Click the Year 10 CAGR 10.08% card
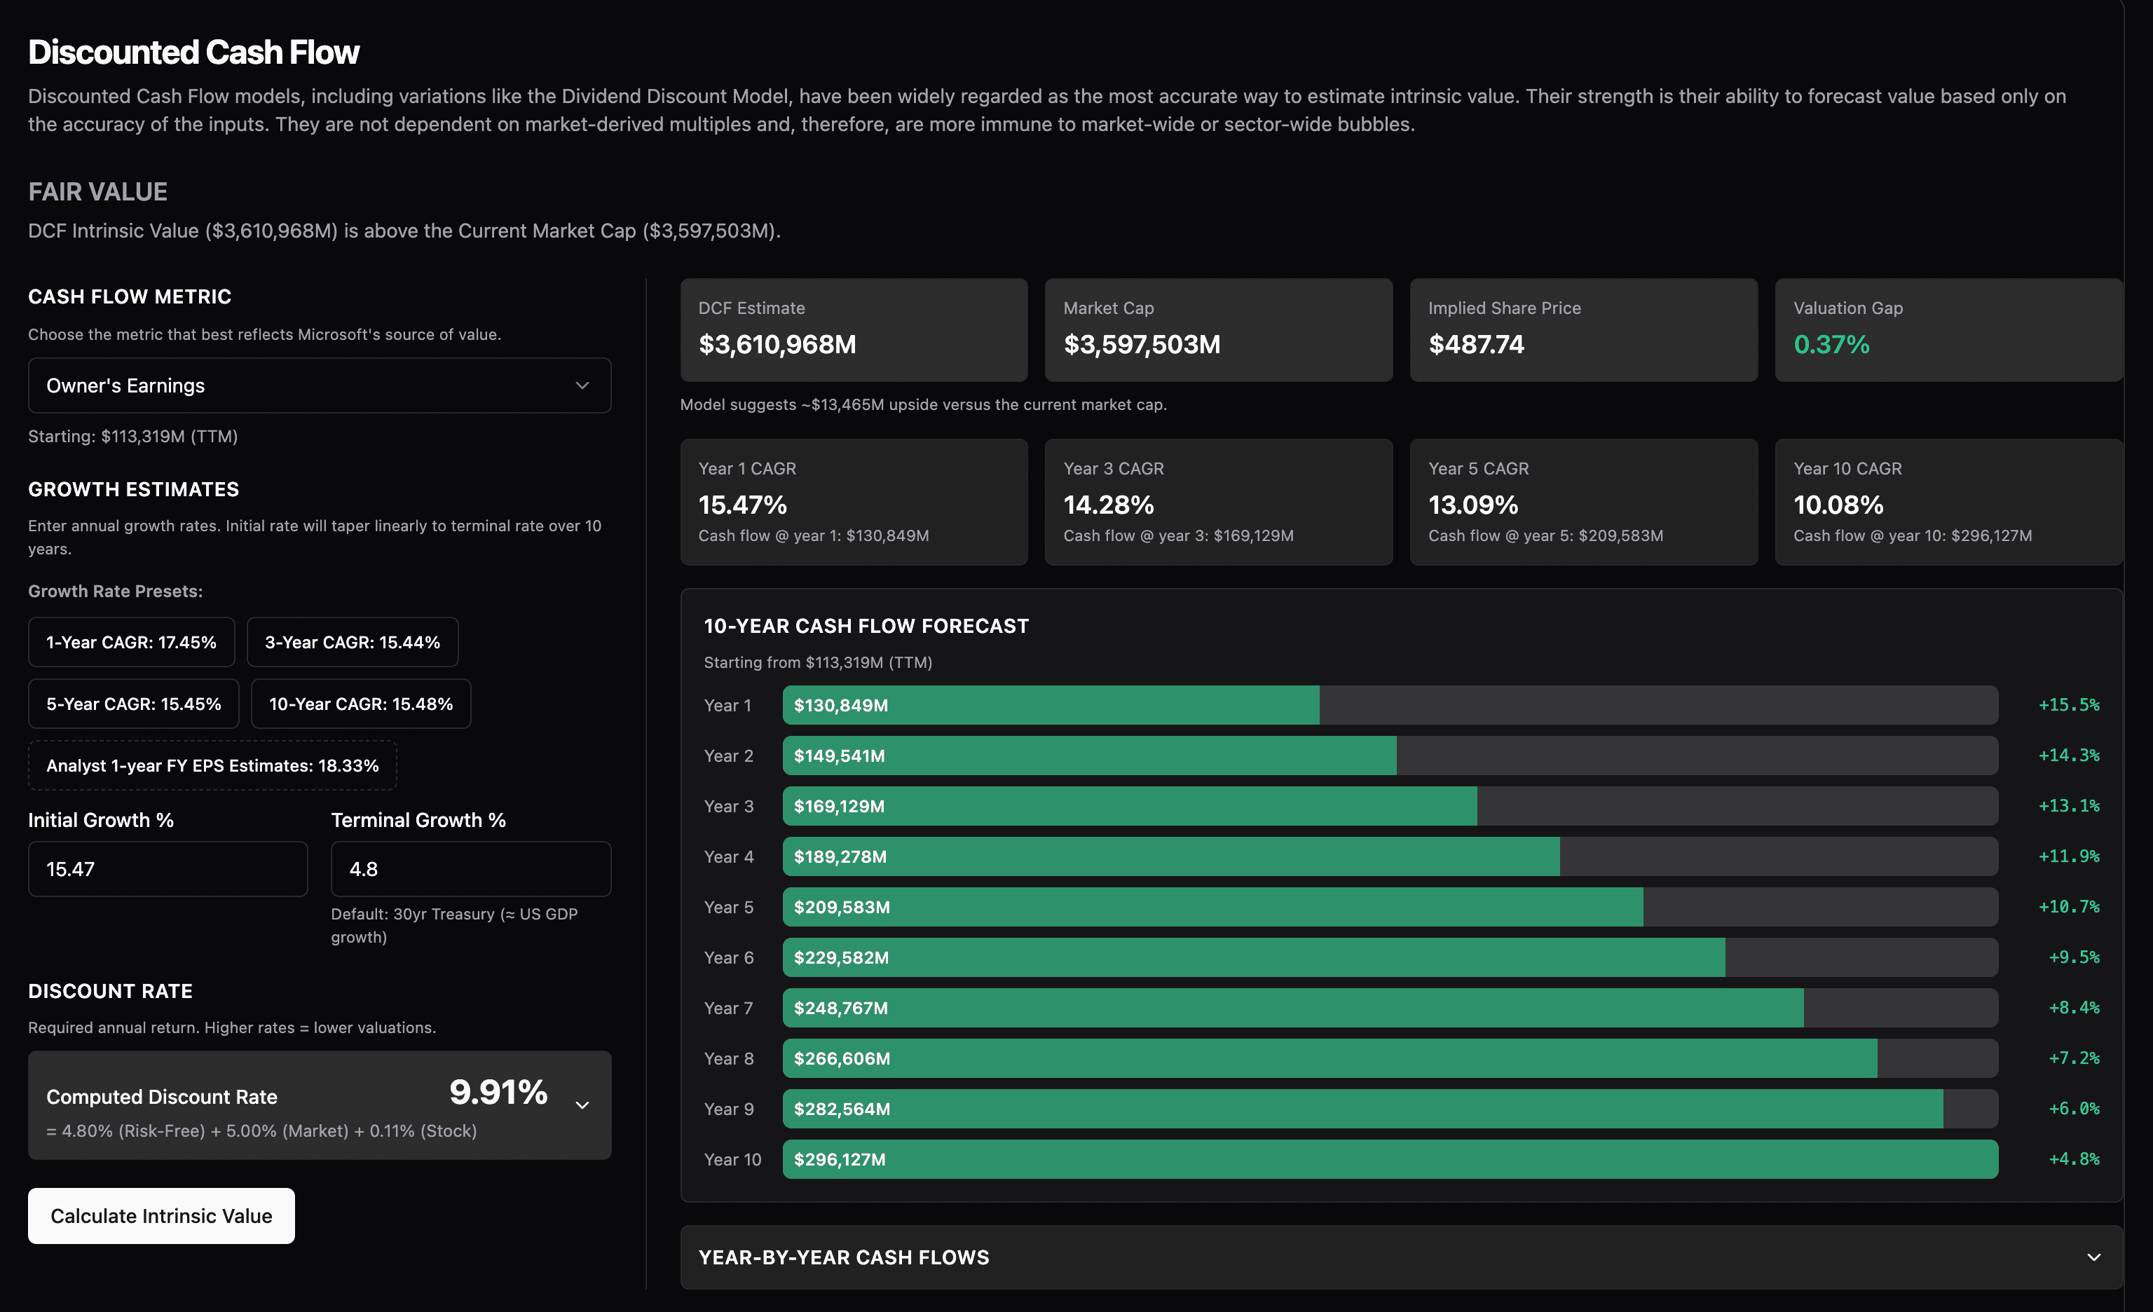Screen dimensions: 2153x1312 pyautogui.click(x=1948, y=501)
